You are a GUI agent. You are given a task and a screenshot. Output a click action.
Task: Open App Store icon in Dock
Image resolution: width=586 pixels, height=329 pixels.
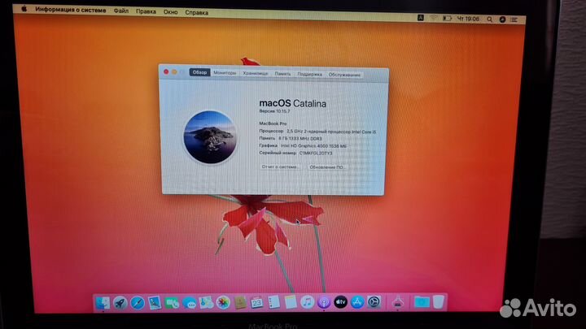pos(357,302)
